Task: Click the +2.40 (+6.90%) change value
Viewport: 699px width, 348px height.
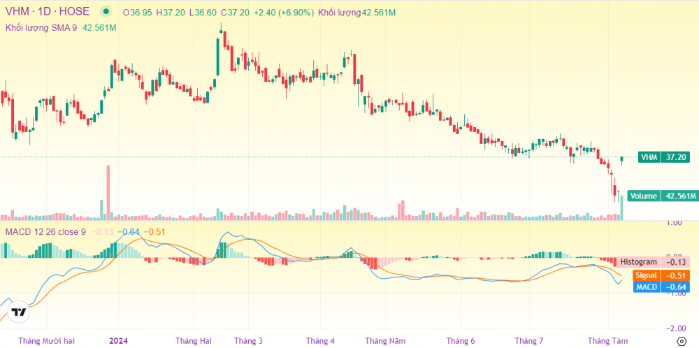Action: point(284,13)
